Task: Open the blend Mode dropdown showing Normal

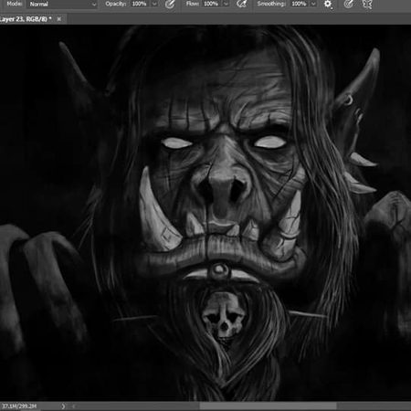Action: tap(63, 5)
